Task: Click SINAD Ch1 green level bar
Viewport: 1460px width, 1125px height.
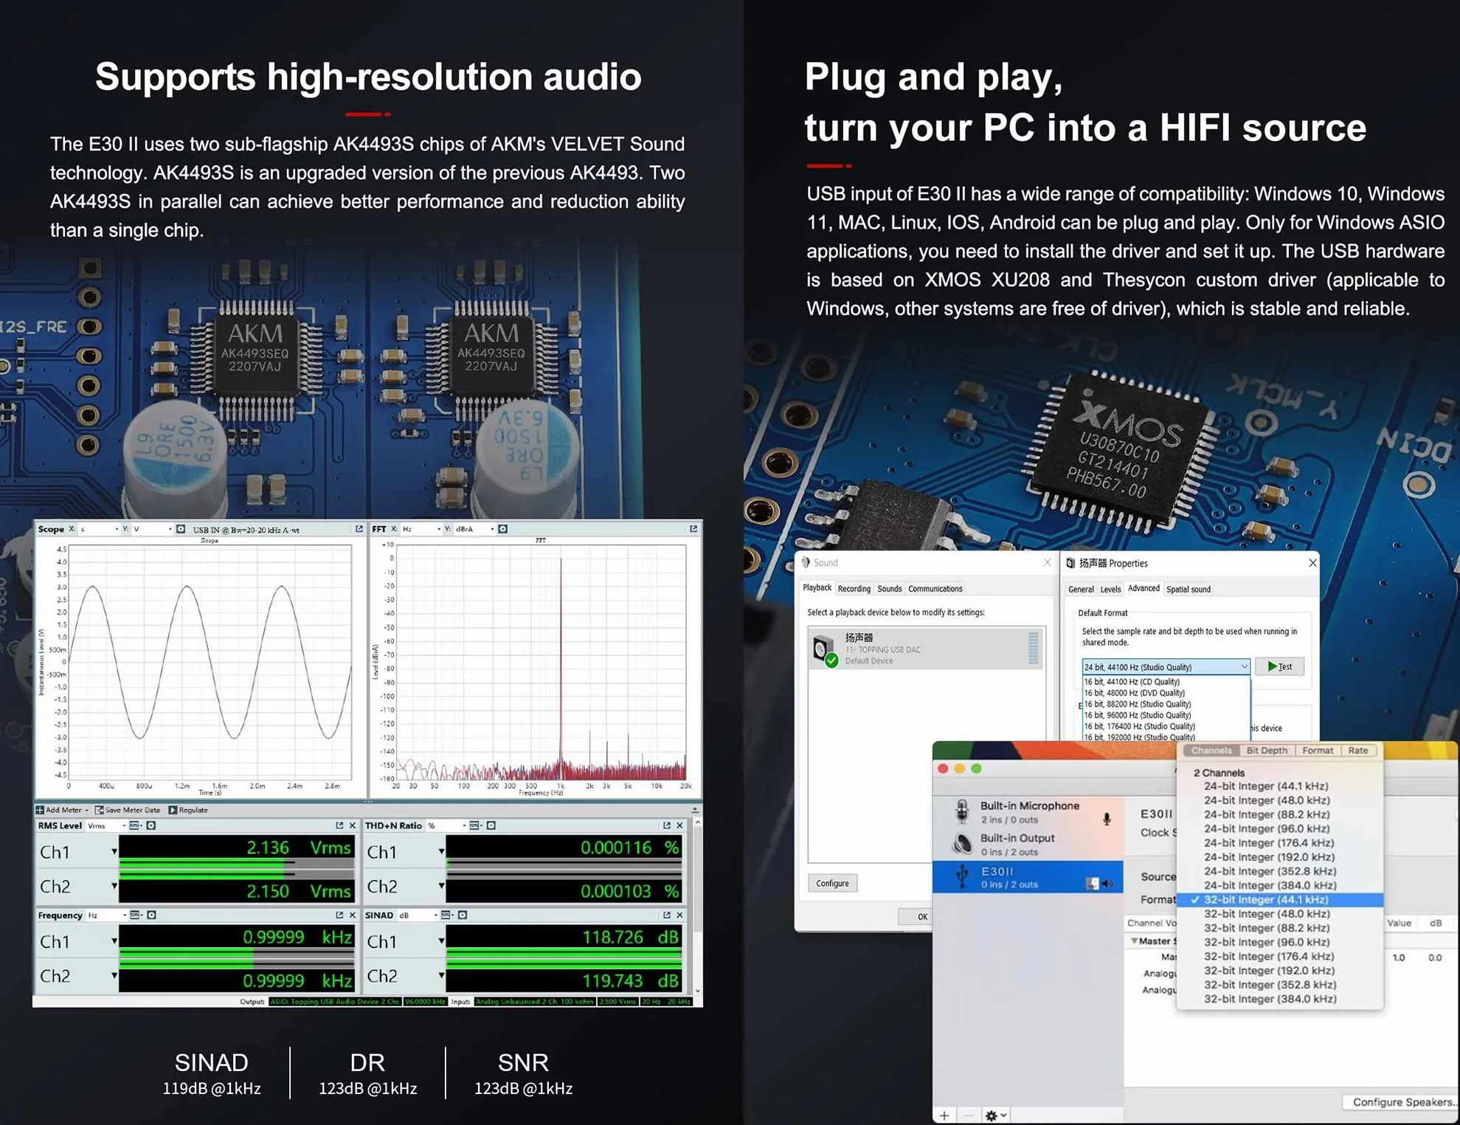Action: [563, 952]
